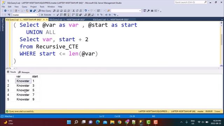Open the Project menu
Image resolution: width=224 pixels, height=126 pixels.
34,7
